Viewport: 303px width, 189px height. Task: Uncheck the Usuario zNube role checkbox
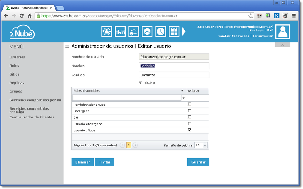189,130
